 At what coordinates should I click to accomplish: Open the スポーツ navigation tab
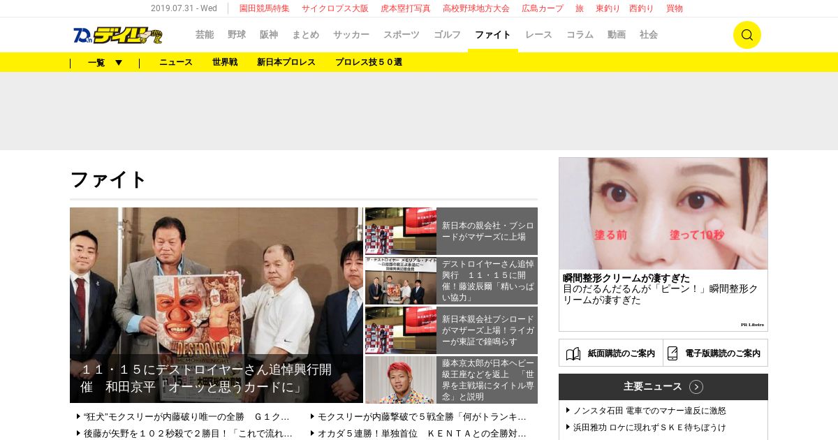[x=402, y=35]
